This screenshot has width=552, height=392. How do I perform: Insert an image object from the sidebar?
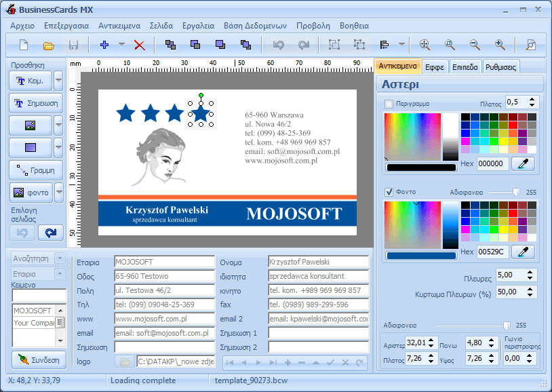click(x=31, y=125)
